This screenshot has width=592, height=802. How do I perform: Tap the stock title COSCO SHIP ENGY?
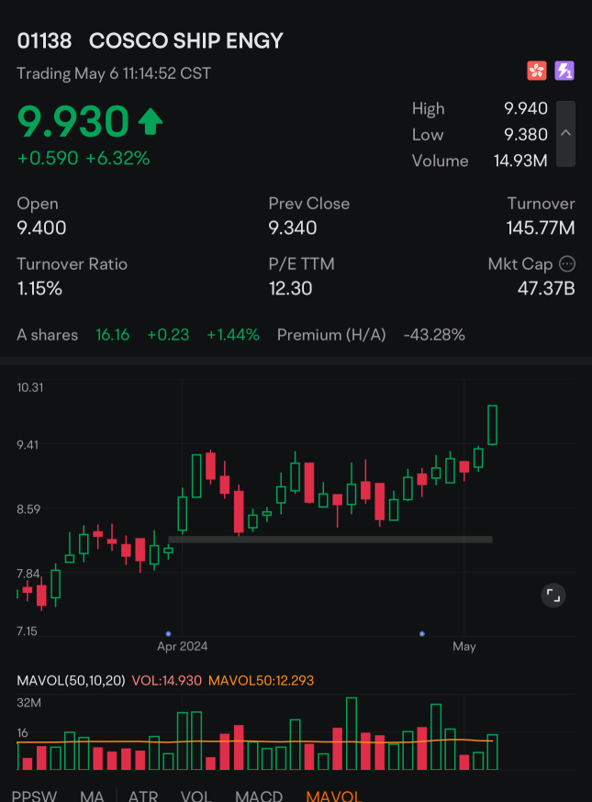click(185, 41)
